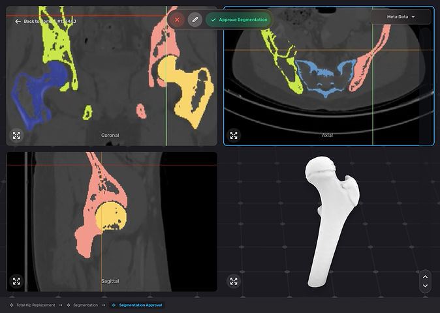Image resolution: width=440 pixels, height=313 pixels.
Task: Click the up chevron in 3D viewer
Action: (425, 275)
